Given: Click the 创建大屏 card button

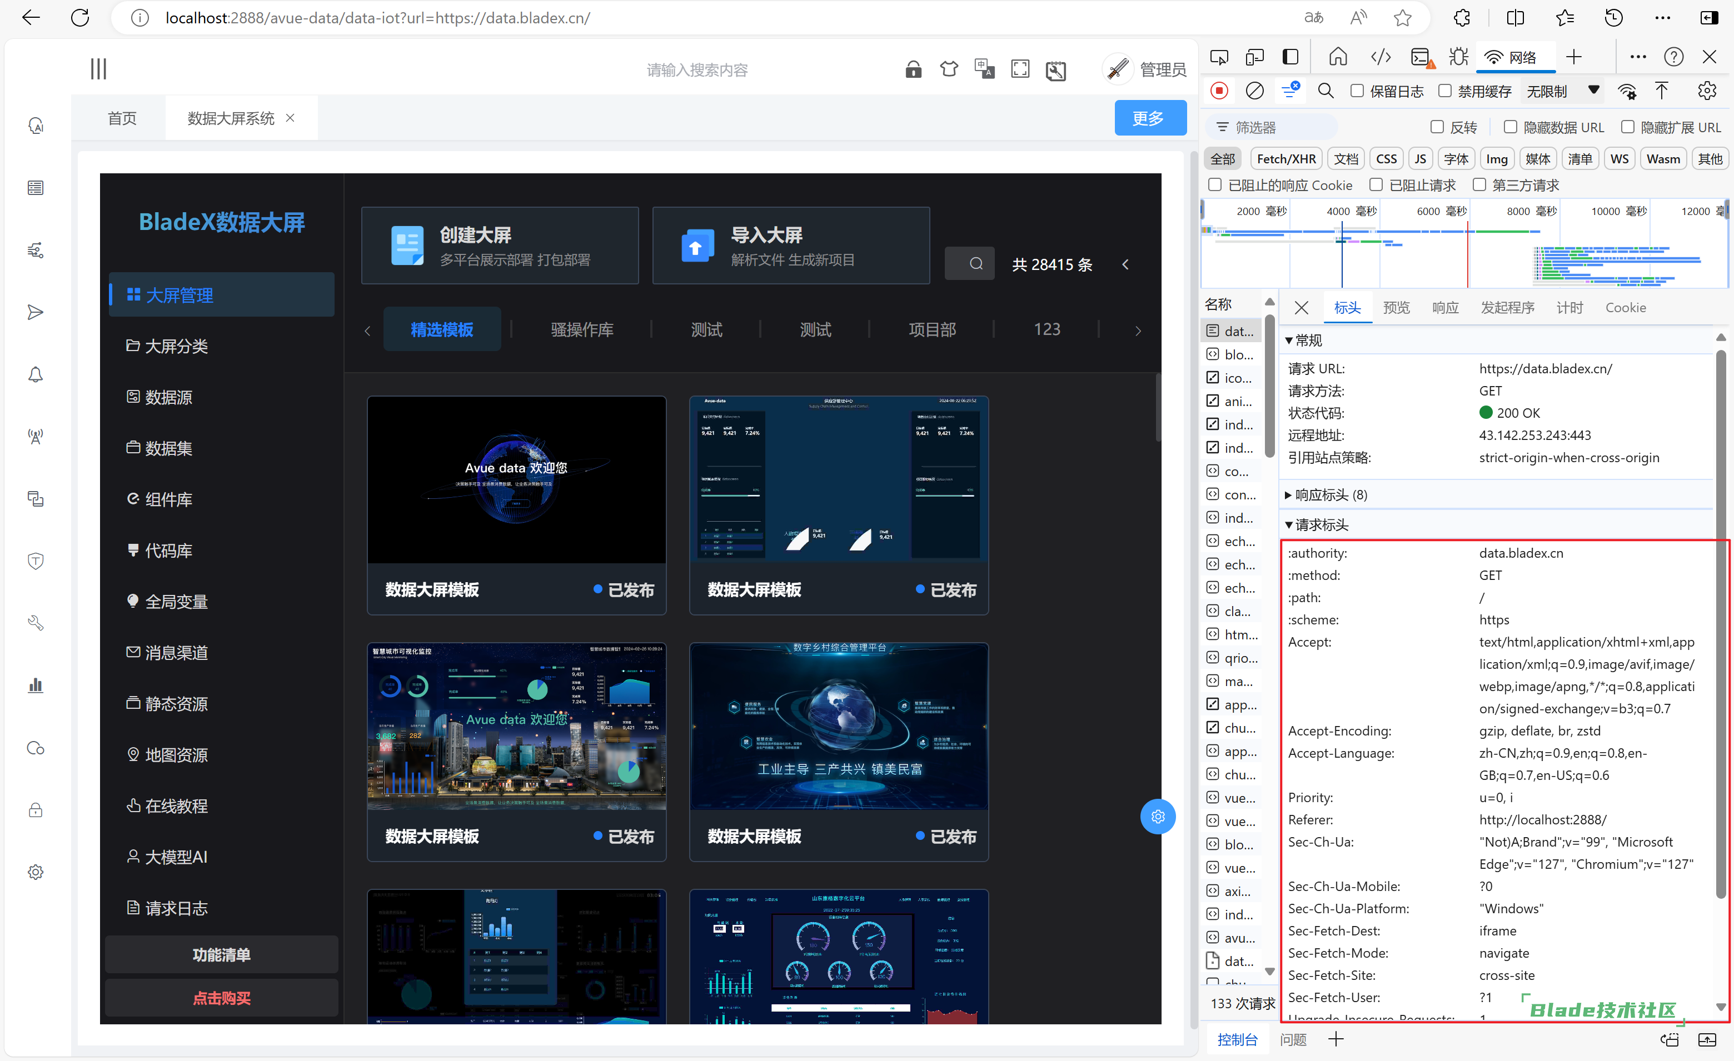Looking at the screenshot, I should click(500, 246).
